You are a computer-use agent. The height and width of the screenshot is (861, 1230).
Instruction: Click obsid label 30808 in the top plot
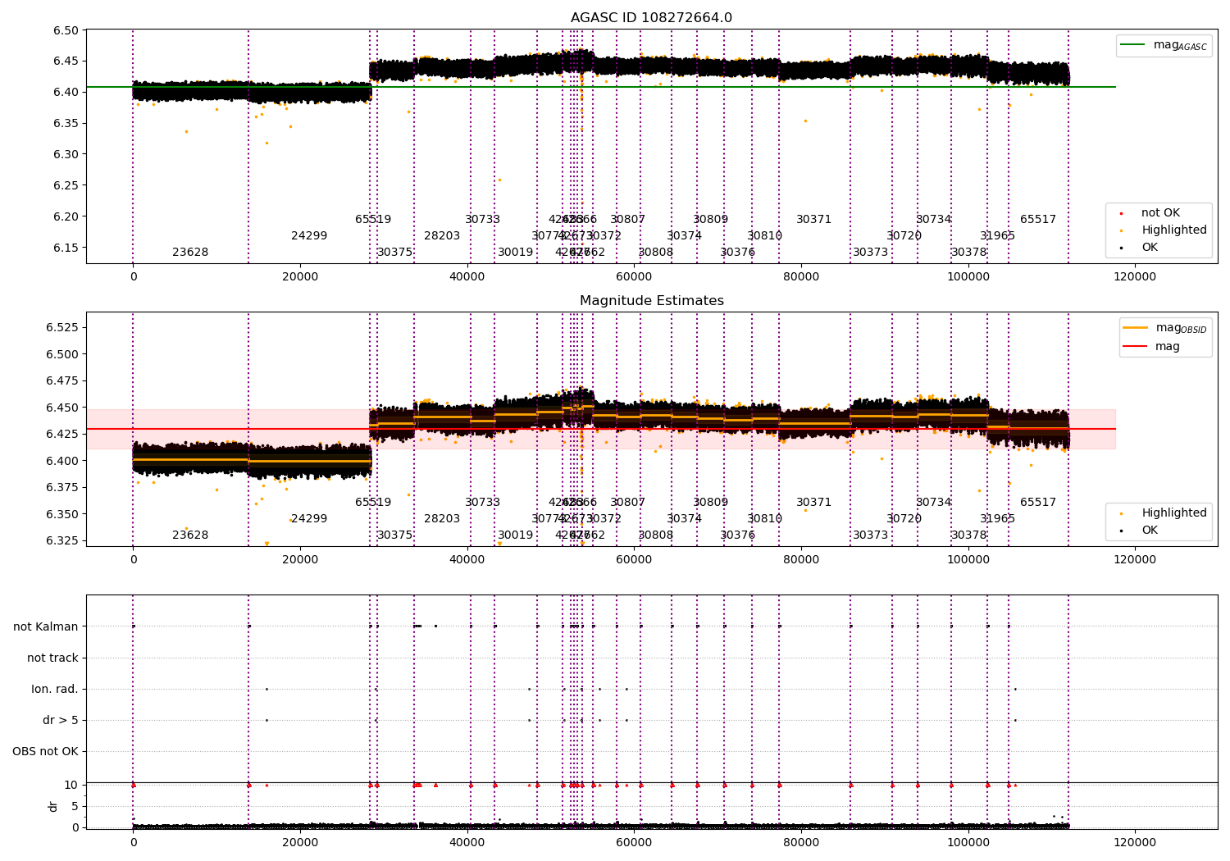click(656, 253)
